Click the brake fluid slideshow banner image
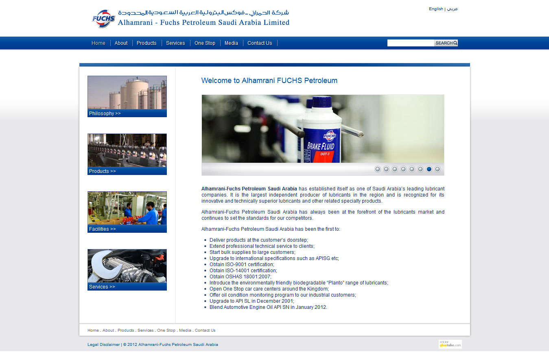This screenshot has width=549, height=352. coord(323,129)
